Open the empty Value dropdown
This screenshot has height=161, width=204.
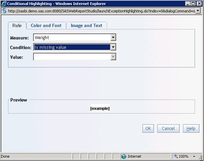coord(113,57)
